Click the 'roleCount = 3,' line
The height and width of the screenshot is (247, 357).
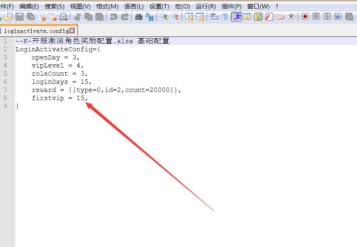(59, 74)
